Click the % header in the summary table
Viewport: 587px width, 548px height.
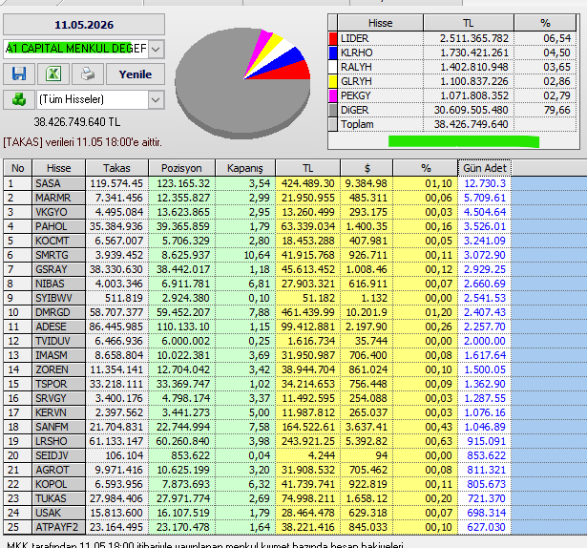[x=545, y=23]
